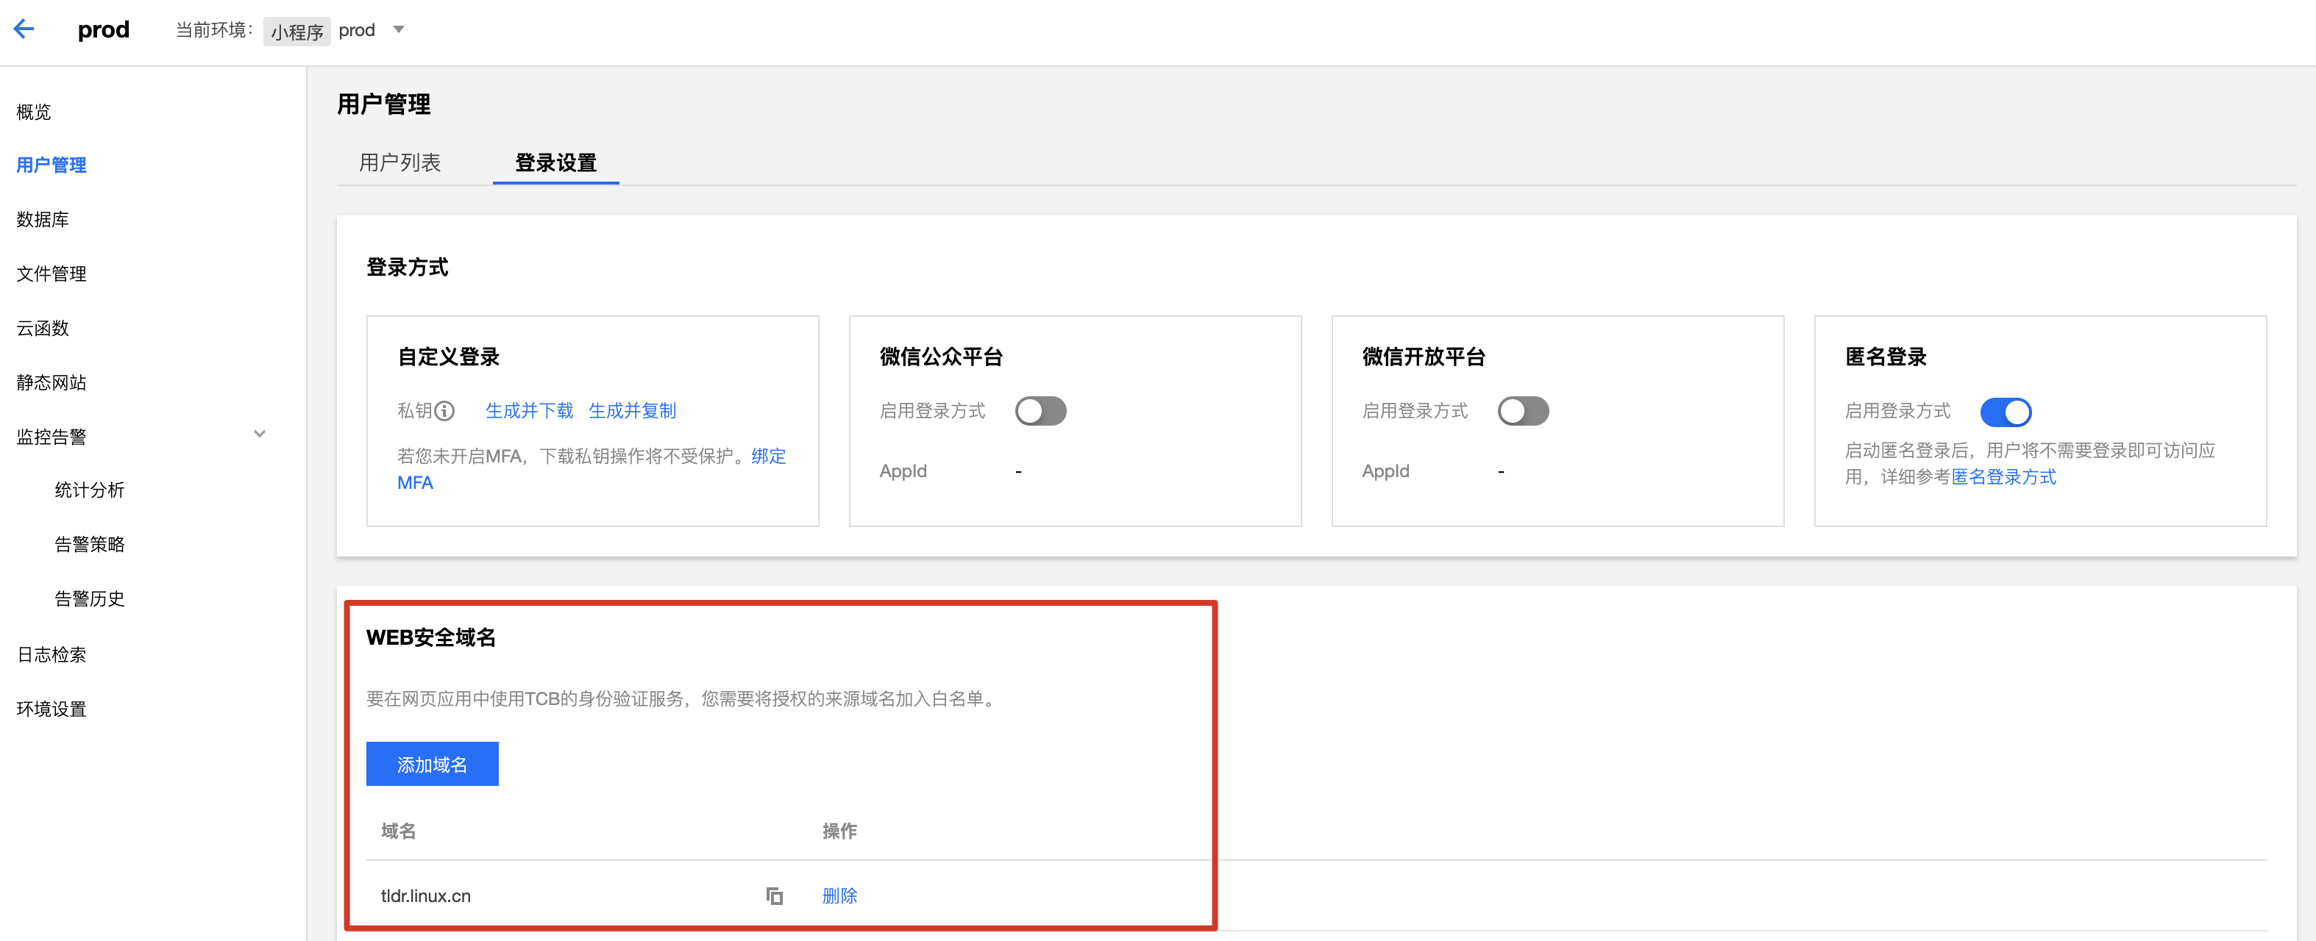This screenshot has height=941, width=2316.
Task: Select the 小程序 environment tag
Action: pyautogui.click(x=296, y=32)
